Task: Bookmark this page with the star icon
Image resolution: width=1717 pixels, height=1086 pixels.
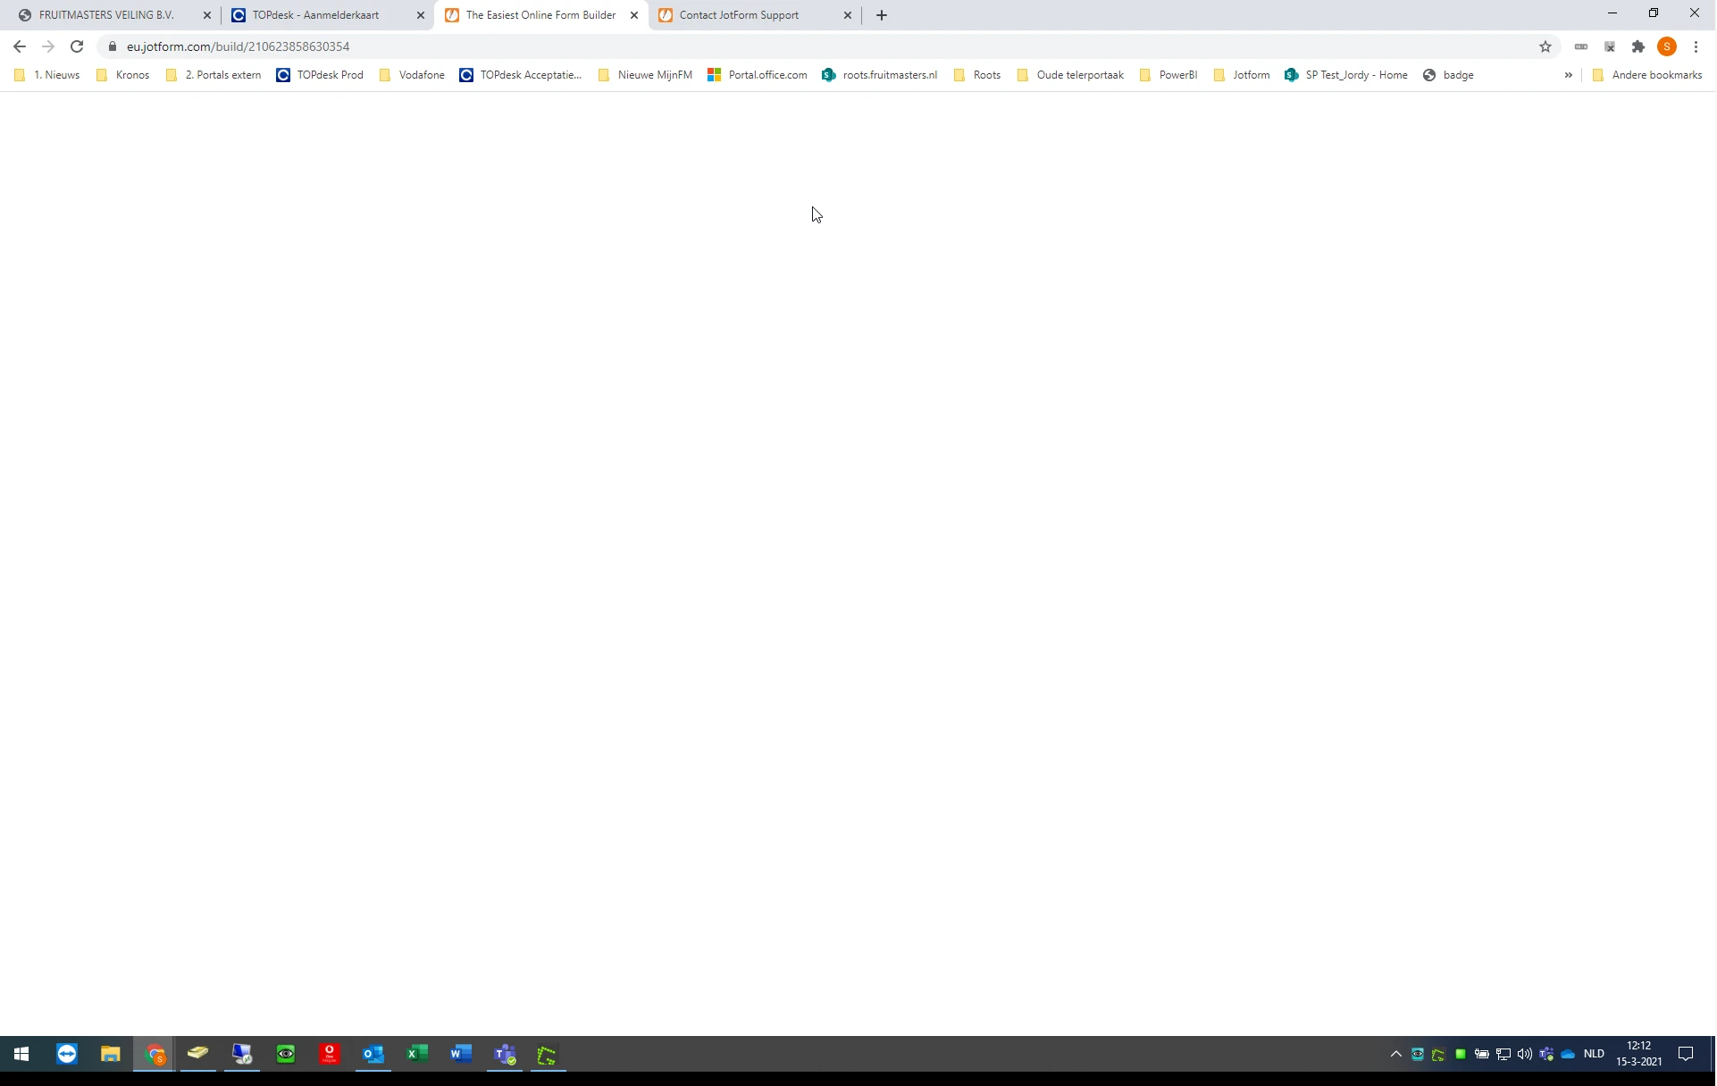Action: point(1545,46)
